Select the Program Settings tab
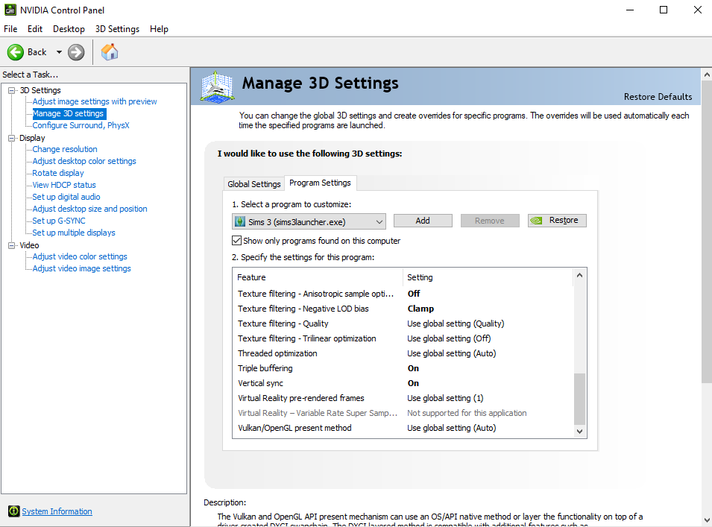712x527 pixels. pos(320,183)
